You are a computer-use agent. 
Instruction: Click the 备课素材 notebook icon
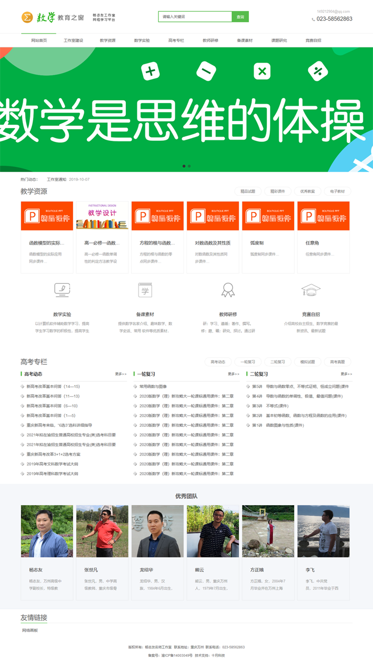[145, 290]
